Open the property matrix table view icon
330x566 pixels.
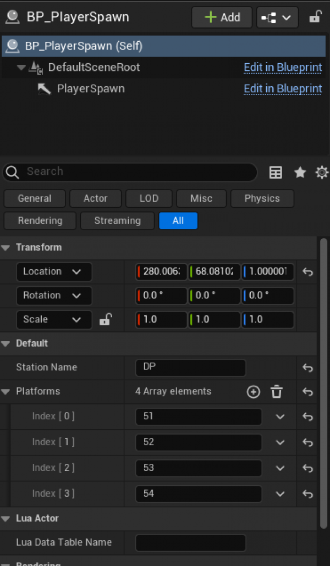pyautogui.click(x=276, y=173)
